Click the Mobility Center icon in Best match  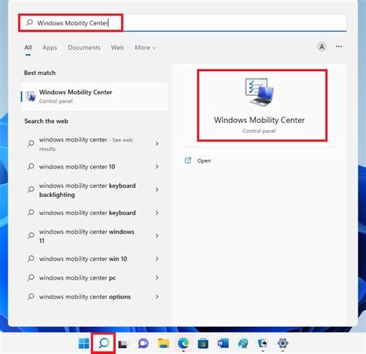click(x=31, y=97)
